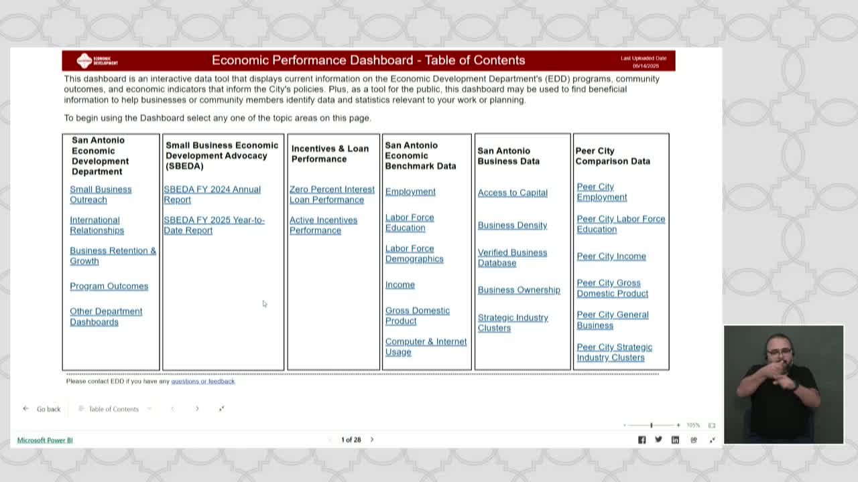
Task: Click the Incentives & Loan Performance heading
Action: pyautogui.click(x=330, y=153)
